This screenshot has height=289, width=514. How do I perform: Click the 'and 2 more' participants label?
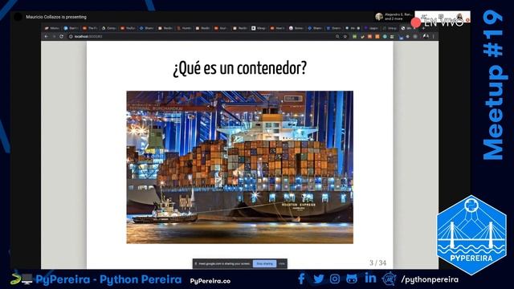(394, 19)
